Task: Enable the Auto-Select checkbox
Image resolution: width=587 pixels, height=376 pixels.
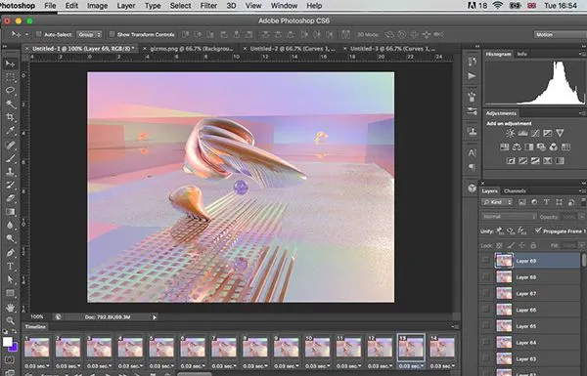Action: 38,34
